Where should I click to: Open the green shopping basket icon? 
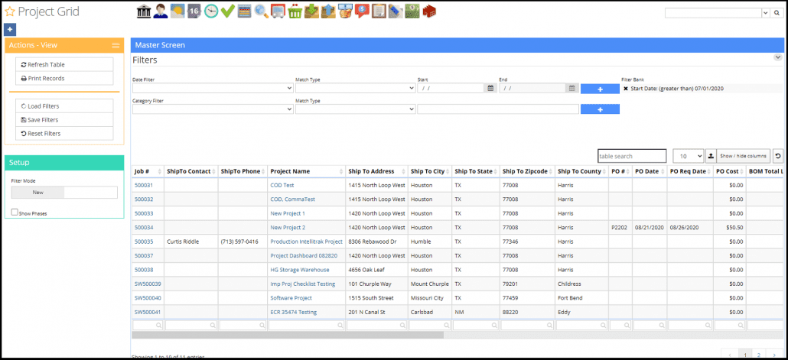tap(295, 11)
